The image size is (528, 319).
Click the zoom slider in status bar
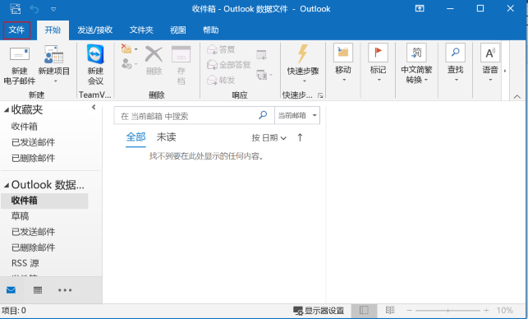(x=448, y=311)
